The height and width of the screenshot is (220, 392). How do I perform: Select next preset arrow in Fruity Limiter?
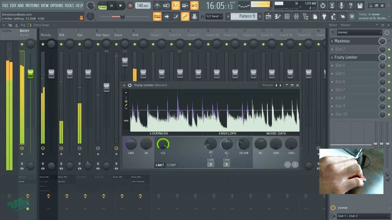coord(281,85)
